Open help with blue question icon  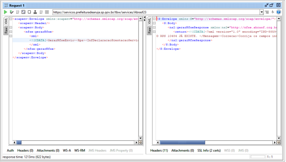pos(278,12)
